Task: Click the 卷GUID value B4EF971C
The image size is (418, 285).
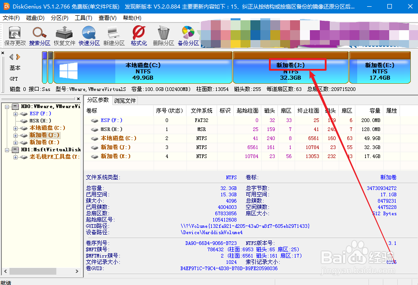Action: [x=229, y=268]
